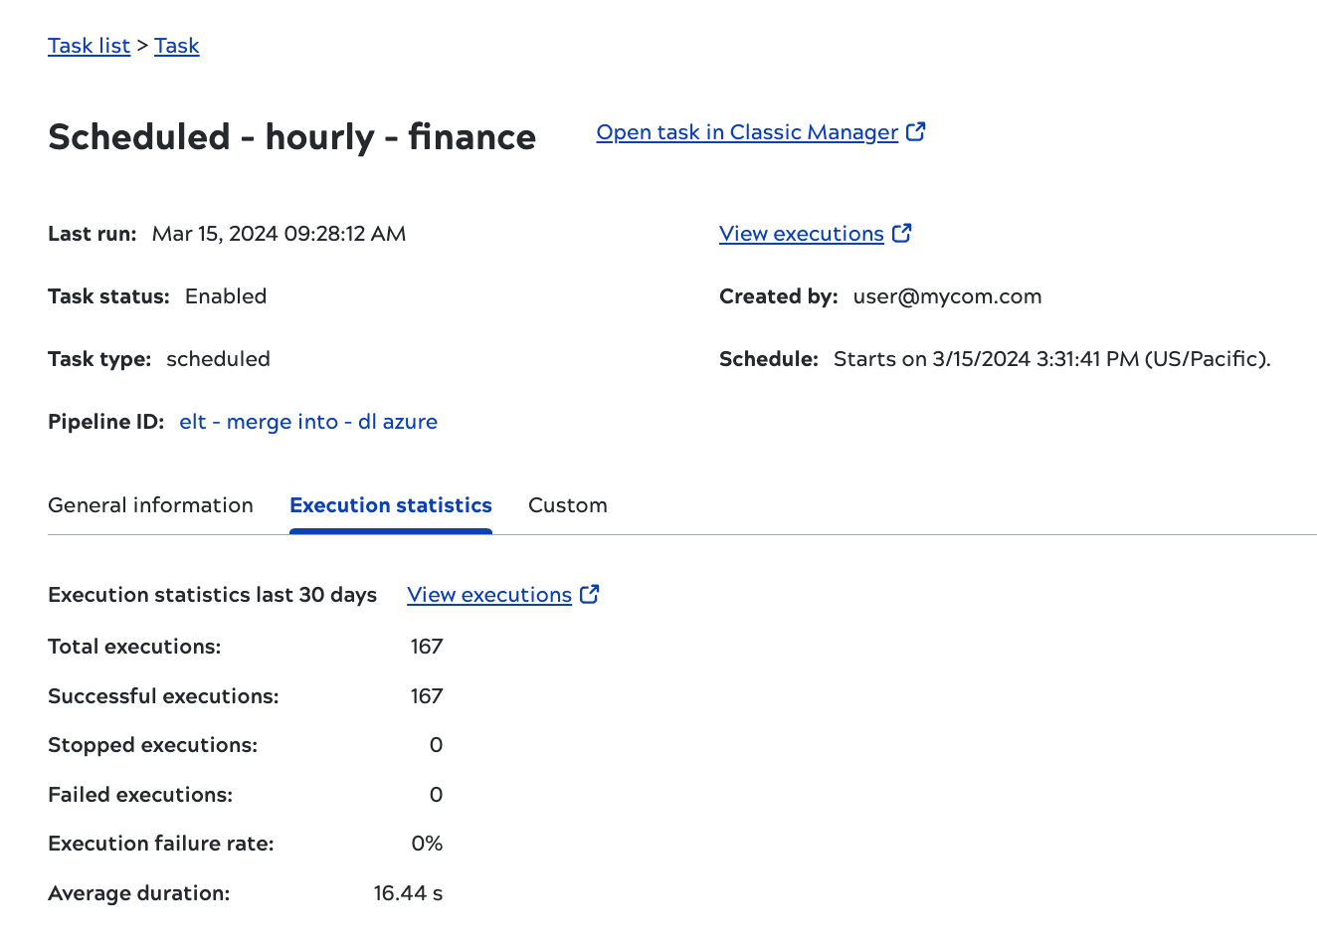Click the Task status Enabled value
Image resolution: width=1317 pixels, height=949 pixels.
[x=226, y=296]
